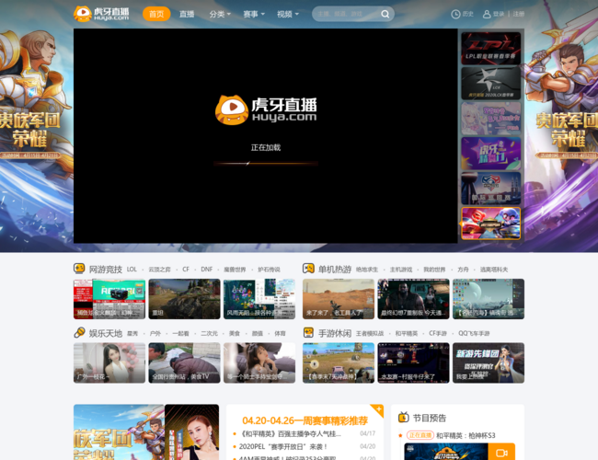598x460 pixels.
Task: Click the 娱乐天地 microphone icon
Action: [x=79, y=333]
